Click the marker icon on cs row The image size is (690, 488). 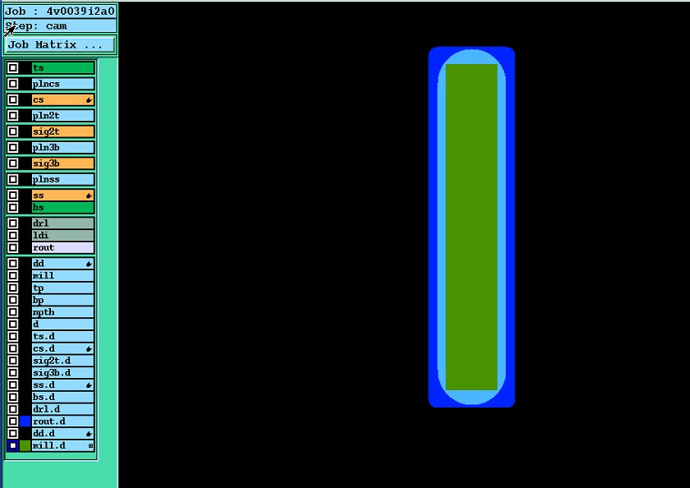(89, 100)
